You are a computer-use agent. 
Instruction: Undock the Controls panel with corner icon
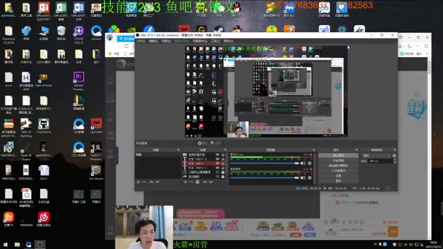356,150
